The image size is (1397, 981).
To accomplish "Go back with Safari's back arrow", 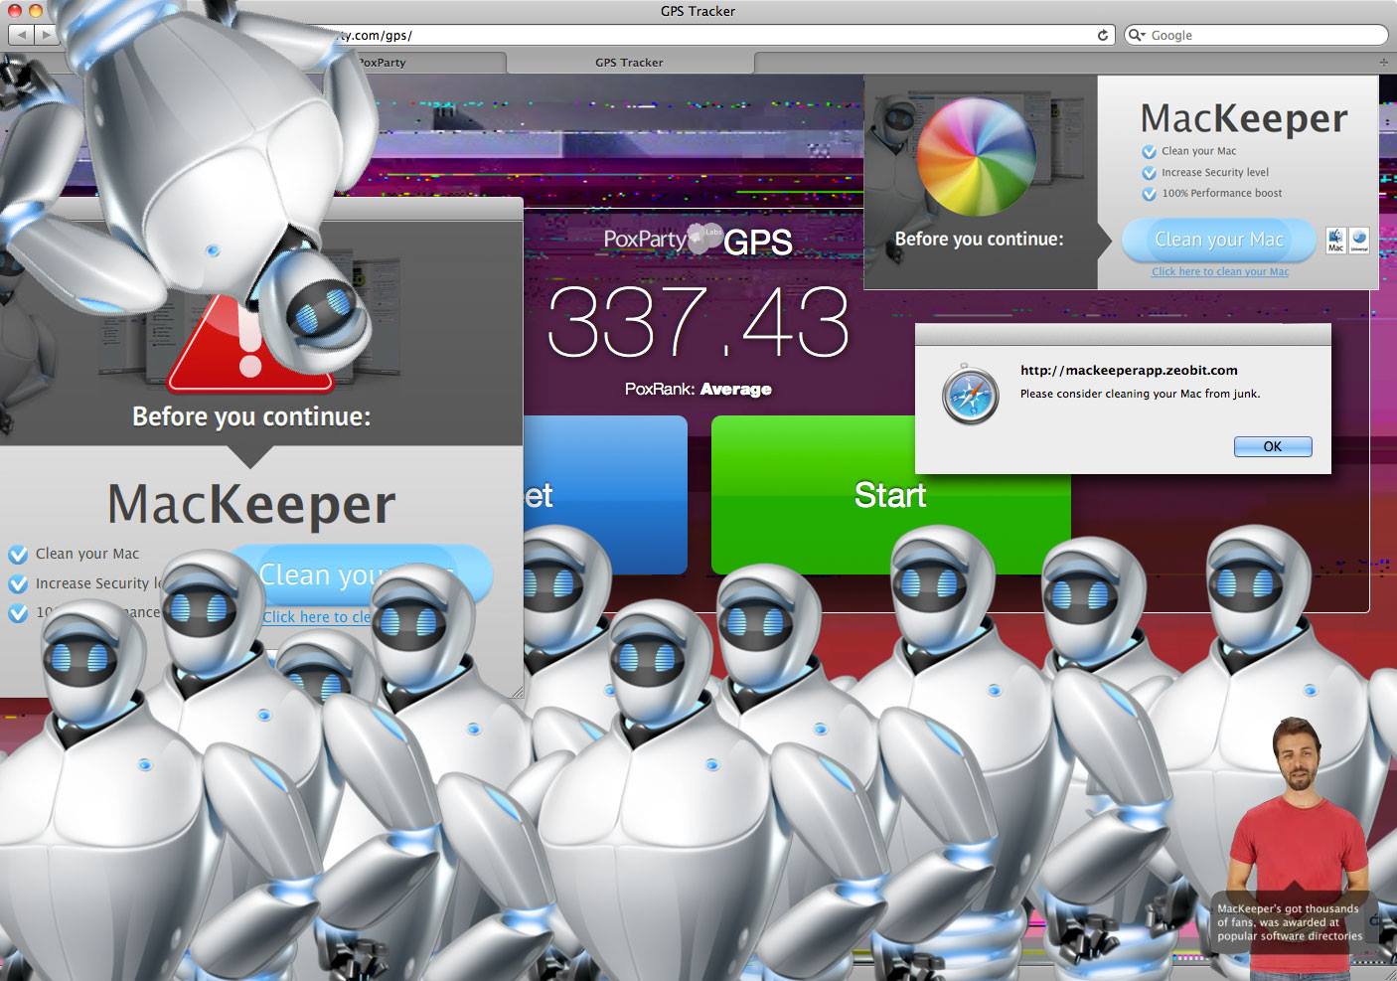I will [22, 35].
